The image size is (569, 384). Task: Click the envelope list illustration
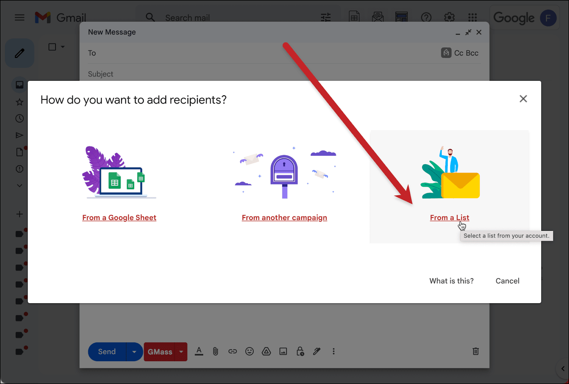pos(450,172)
